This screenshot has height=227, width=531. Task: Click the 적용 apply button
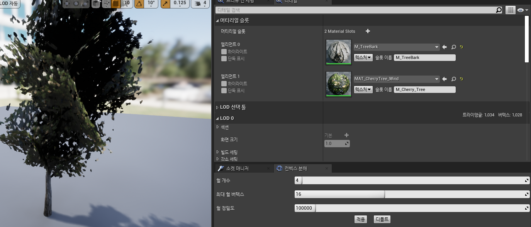coord(360,219)
